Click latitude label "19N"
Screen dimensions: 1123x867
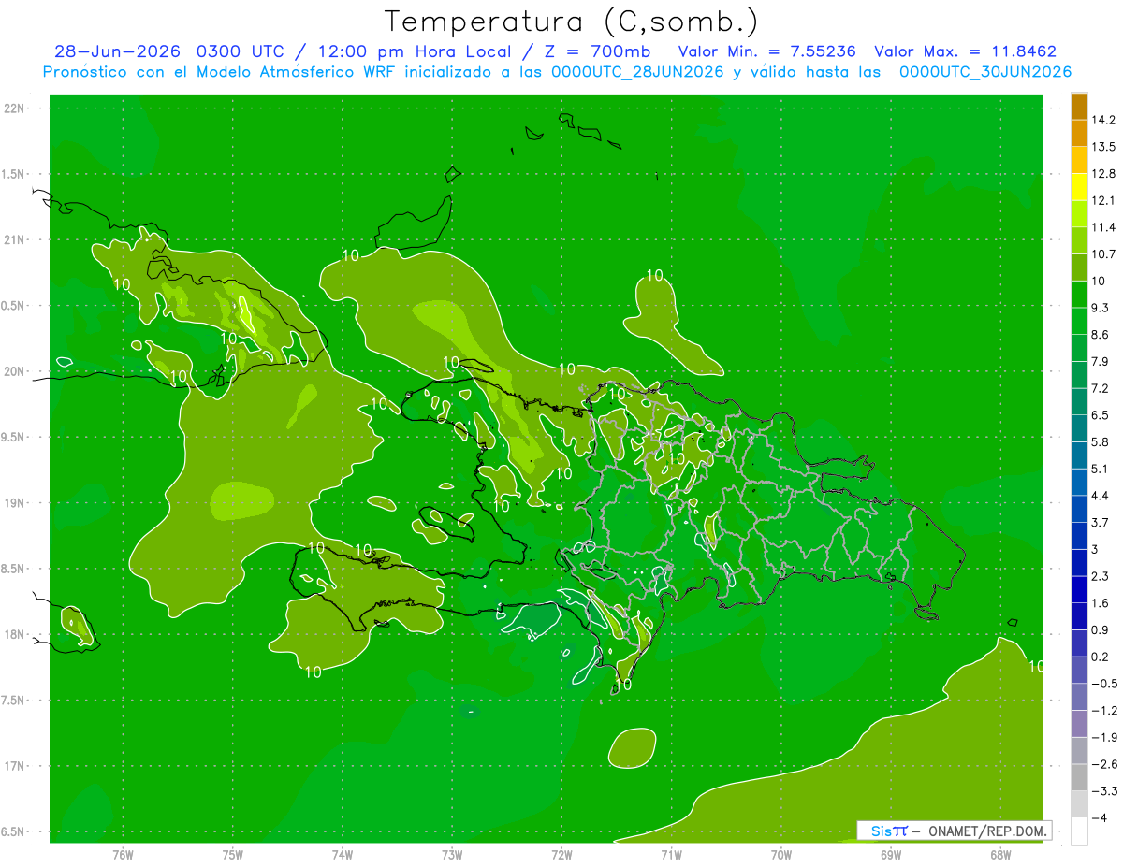(x=14, y=503)
